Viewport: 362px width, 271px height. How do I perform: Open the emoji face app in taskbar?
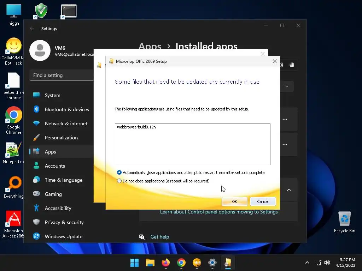click(x=197, y=263)
